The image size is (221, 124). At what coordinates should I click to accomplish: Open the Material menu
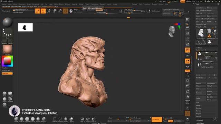(75, 4)
